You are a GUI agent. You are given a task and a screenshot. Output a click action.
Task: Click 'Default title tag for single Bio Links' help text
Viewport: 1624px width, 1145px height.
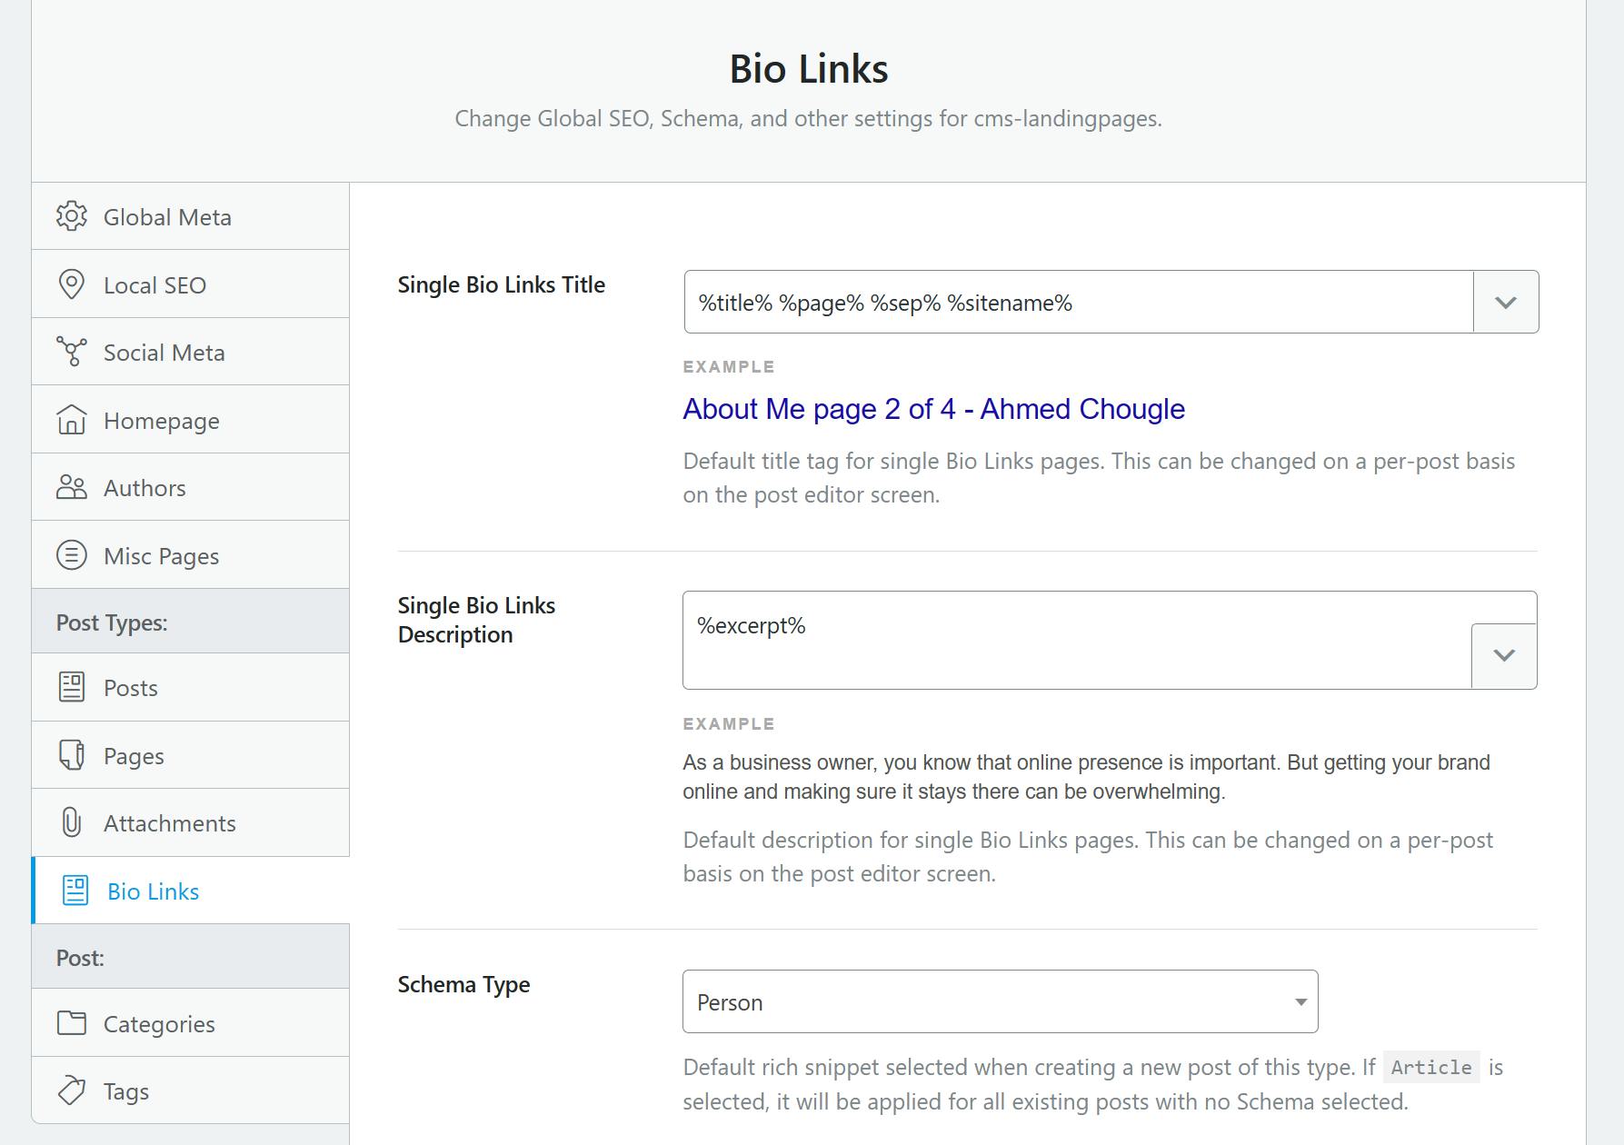tap(1099, 478)
